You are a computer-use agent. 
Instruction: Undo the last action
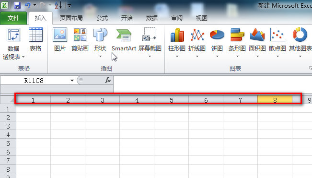[28, 5]
